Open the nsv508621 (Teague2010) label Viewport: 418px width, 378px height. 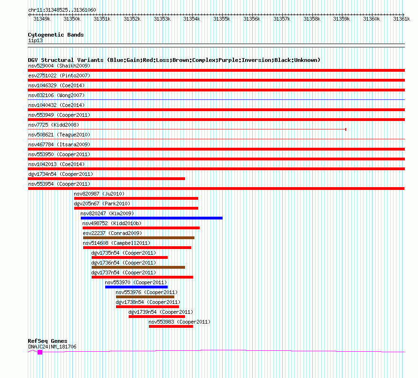point(59,135)
